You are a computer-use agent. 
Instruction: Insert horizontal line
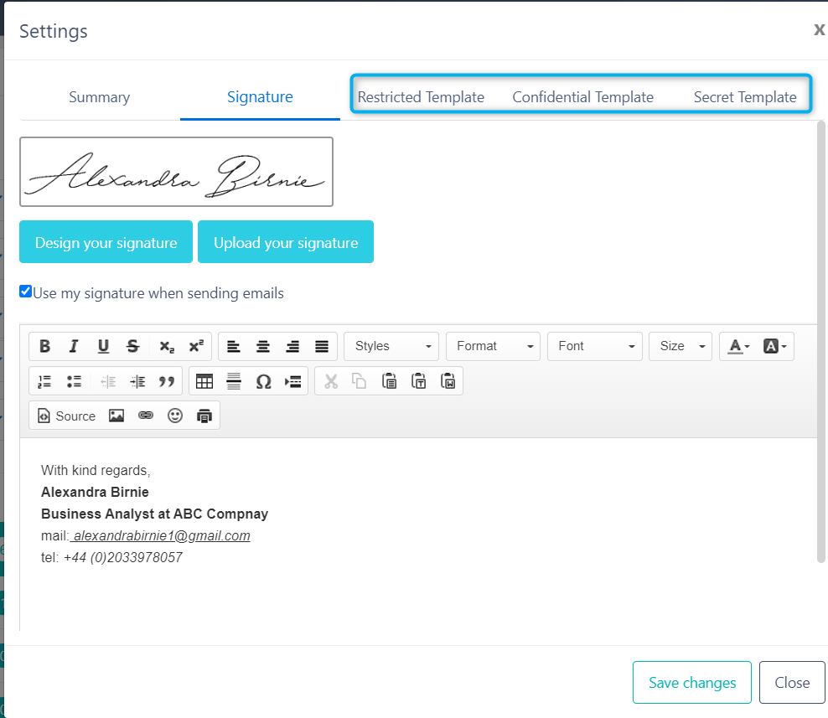tap(234, 381)
